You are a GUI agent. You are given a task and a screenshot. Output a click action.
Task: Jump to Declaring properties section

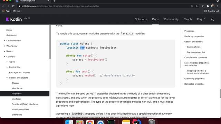tap(194, 36)
